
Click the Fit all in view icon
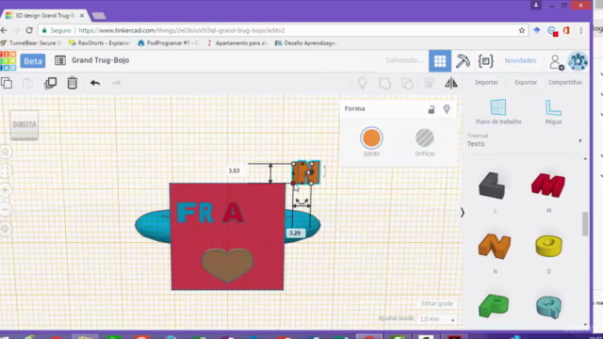coord(6,171)
